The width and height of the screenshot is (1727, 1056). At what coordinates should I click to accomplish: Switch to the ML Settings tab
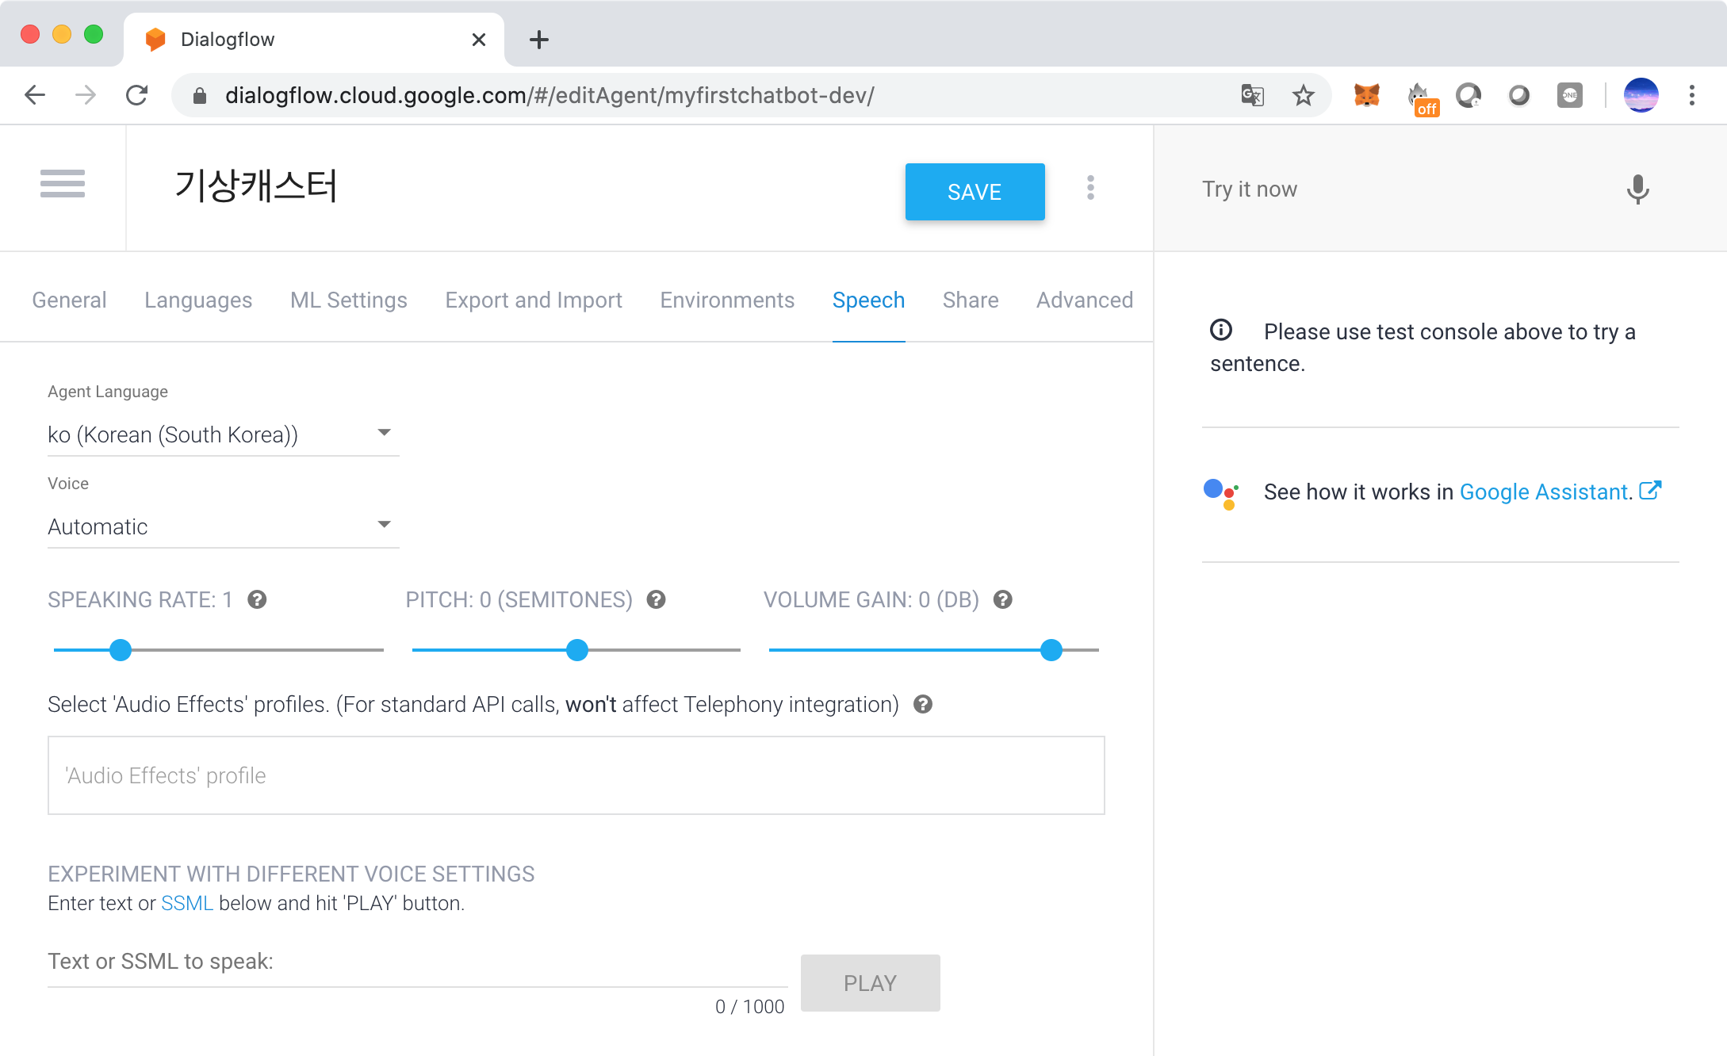click(x=348, y=300)
